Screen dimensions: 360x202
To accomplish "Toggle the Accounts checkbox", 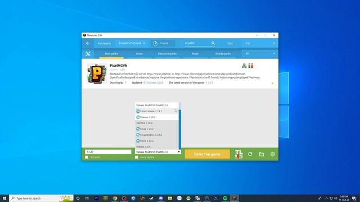I will 87,157.
